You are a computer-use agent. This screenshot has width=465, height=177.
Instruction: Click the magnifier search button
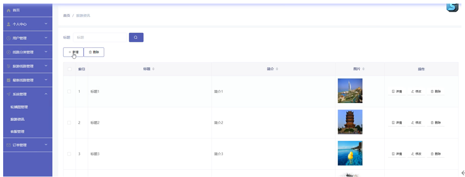[x=136, y=37]
